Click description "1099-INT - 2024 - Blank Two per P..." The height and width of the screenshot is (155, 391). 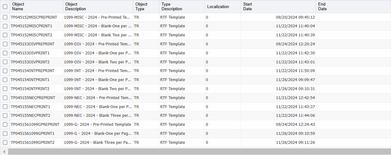click(x=98, y=89)
